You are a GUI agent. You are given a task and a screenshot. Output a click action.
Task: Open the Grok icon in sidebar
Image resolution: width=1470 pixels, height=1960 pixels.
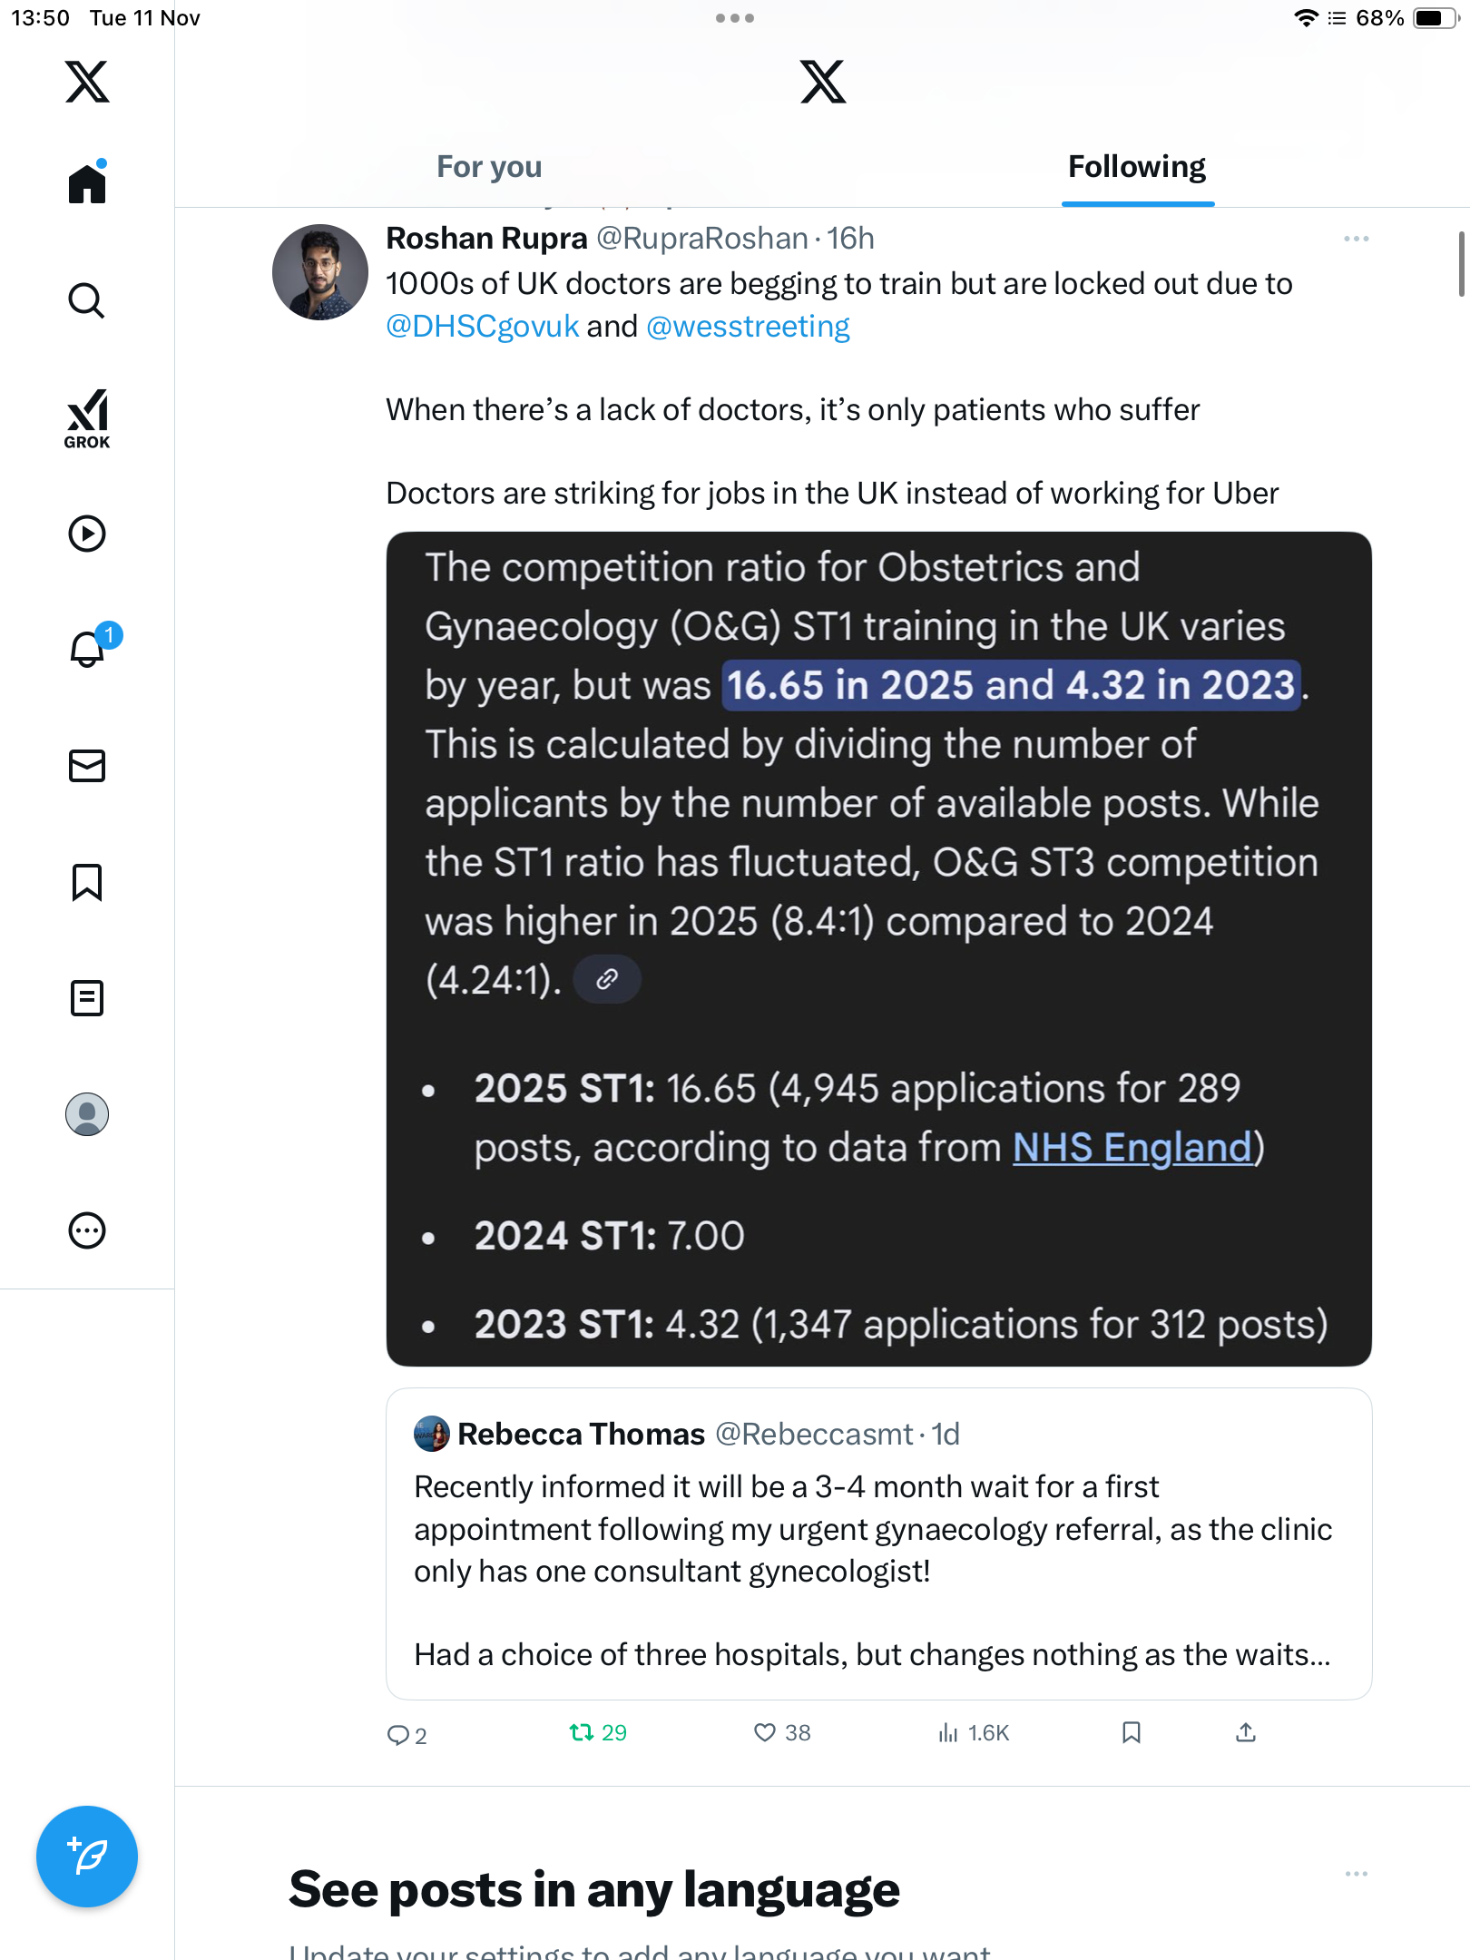click(87, 418)
